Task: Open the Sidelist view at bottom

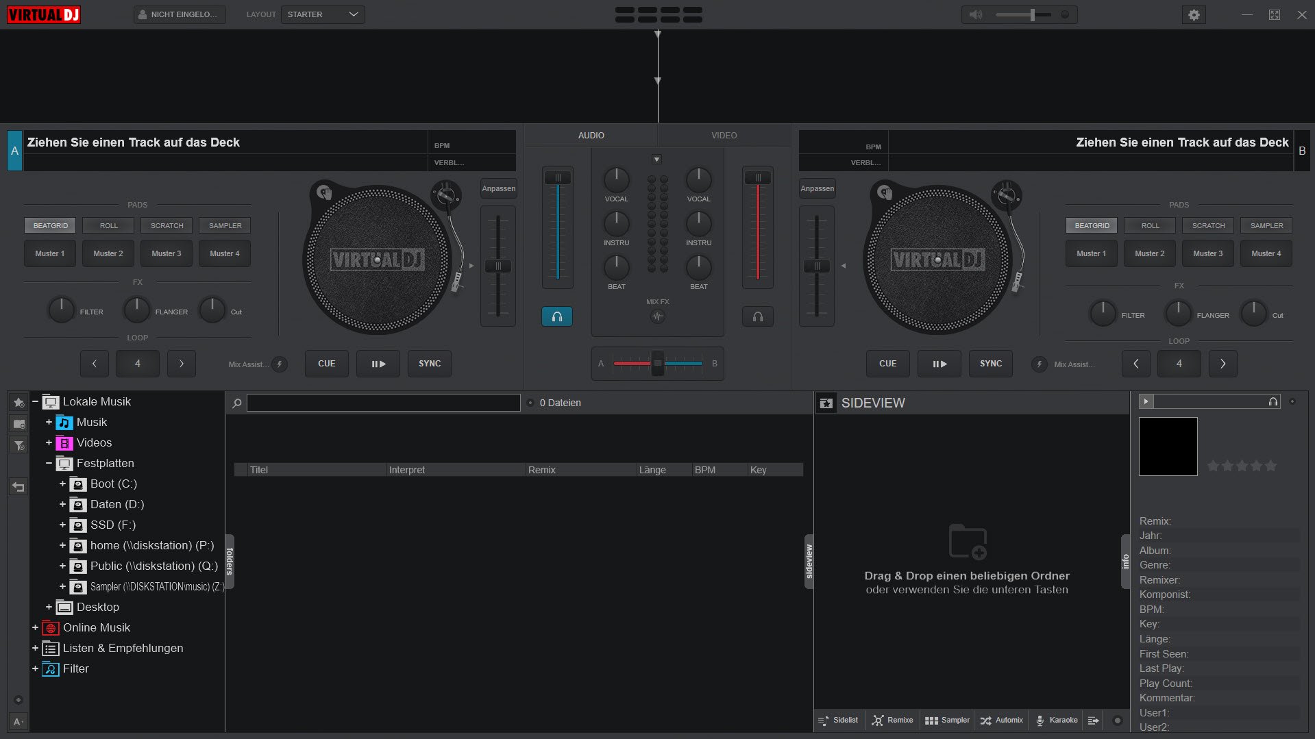Action: click(838, 721)
